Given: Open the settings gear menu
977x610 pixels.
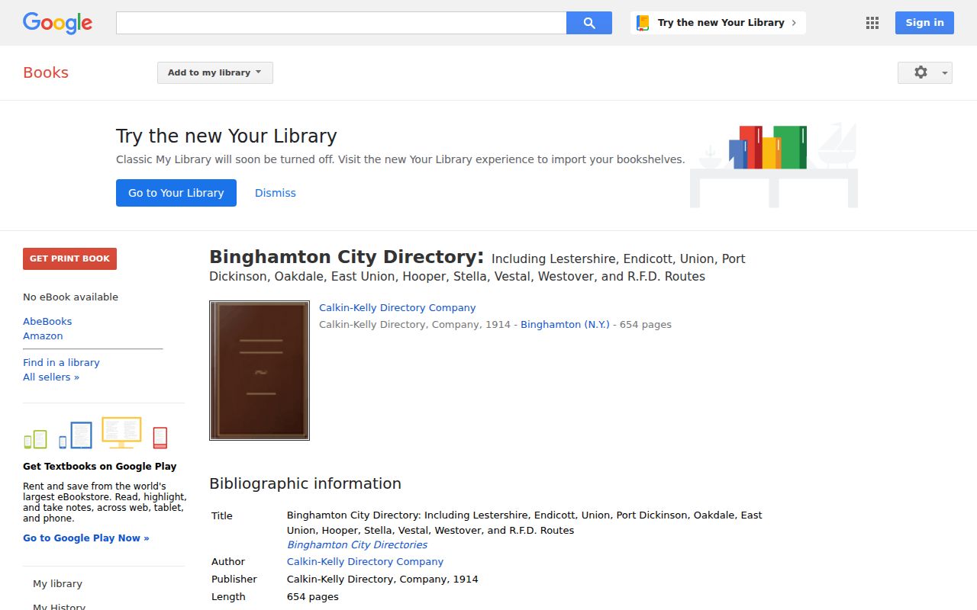Looking at the screenshot, I should pyautogui.click(x=925, y=72).
